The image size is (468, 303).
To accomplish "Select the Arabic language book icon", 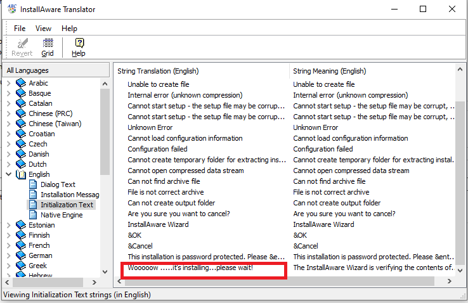I will (21, 83).
